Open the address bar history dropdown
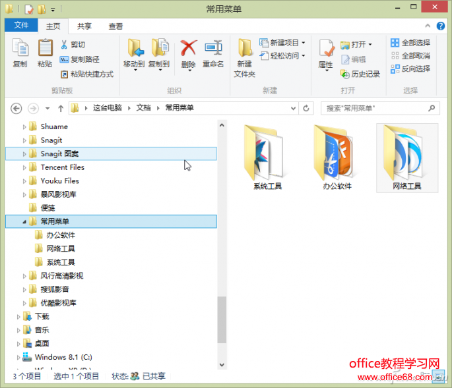The width and height of the screenshot is (452, 388). click(293, 108)
